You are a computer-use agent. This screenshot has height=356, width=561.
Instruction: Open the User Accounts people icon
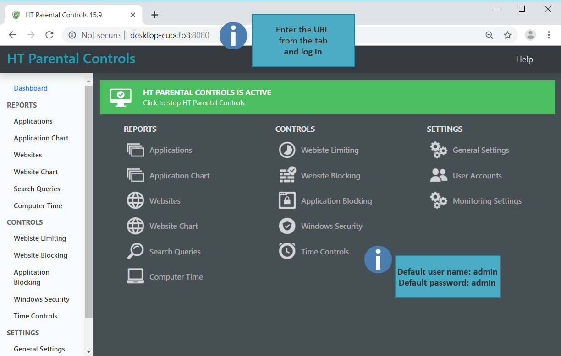click(x=439, y=176)
